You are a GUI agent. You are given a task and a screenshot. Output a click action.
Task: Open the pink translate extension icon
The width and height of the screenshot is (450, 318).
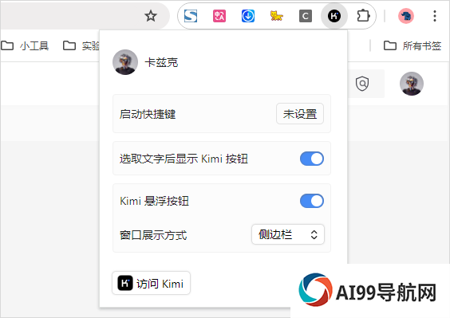(219, 16)
